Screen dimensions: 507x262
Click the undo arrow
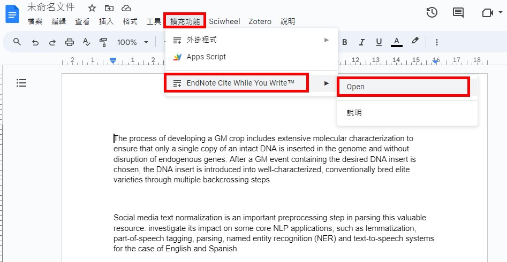pos(35,42)
